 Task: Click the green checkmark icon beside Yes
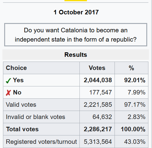[8, 80]
